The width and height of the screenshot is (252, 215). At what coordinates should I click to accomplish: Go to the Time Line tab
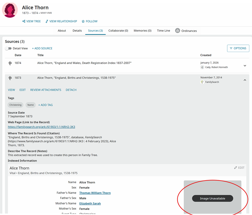163,31
